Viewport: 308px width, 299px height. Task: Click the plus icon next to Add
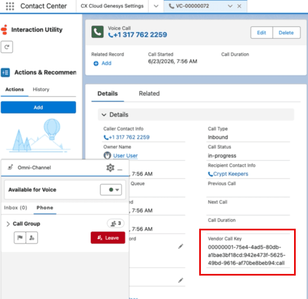[96, 64]
